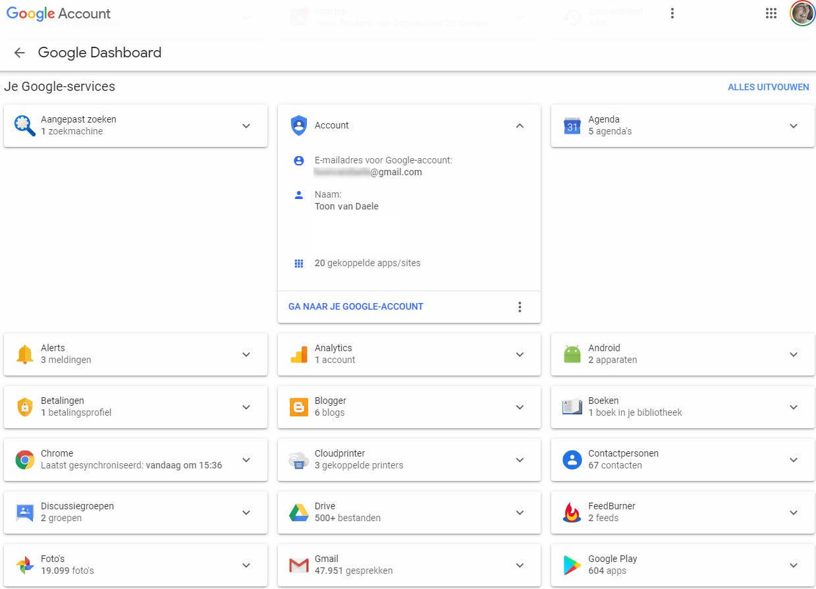Click the Aangepast zoeken magnifier icon

[x=24, y=125]
